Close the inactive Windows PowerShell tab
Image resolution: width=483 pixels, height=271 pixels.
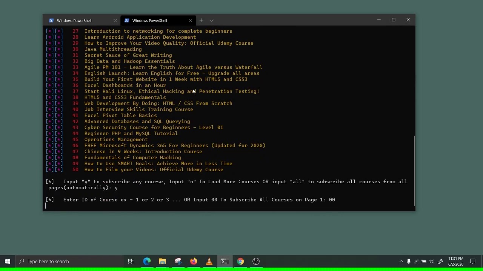(115, 20)
